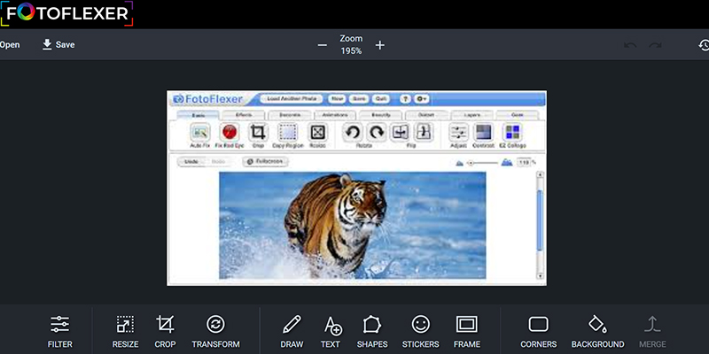Select the FRAME tool
The height and width of the screenshot is (354, 709).
pyautogui.click(x=467, y=332)
